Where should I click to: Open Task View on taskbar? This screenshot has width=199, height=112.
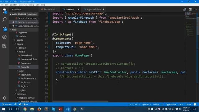(x=17, y=109)
